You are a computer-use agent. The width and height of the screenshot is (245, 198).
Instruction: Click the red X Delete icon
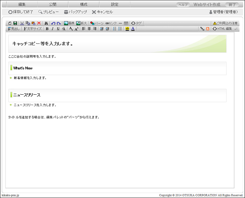pos(39,23)
